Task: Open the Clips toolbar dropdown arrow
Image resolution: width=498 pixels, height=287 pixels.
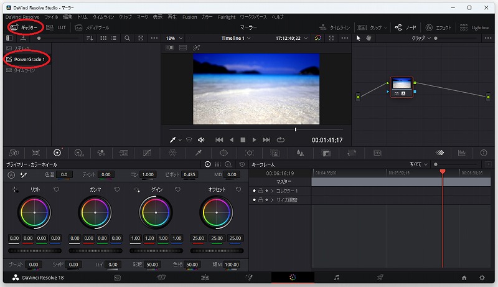Action: tap(385, 28)
